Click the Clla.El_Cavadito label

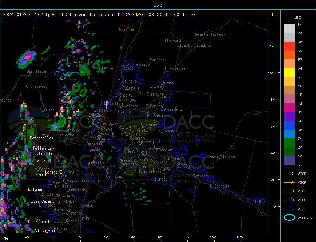click(x=194, y=45)
